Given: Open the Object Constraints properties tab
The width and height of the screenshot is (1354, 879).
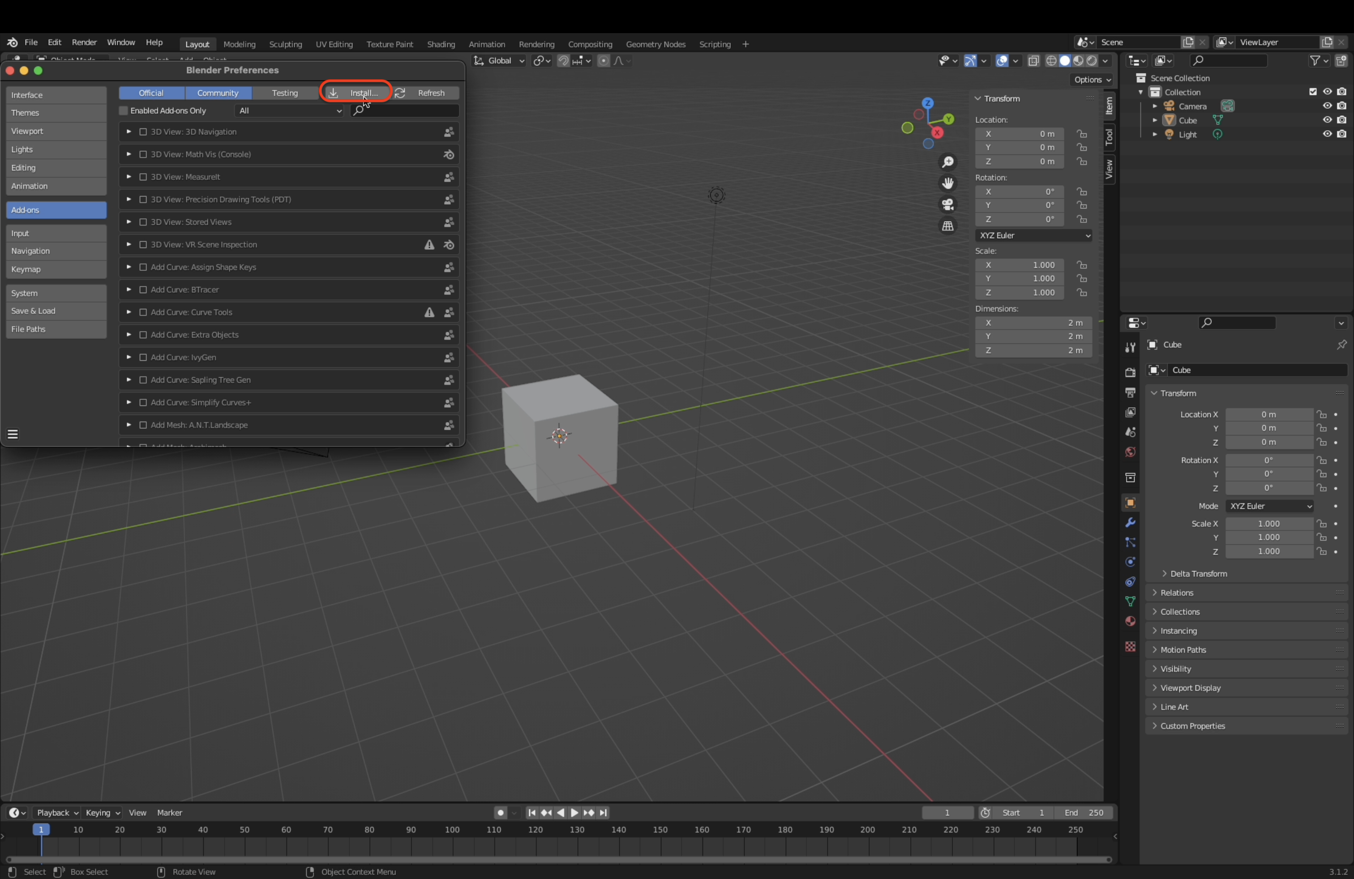Looking at the screenshot, I should tap(1131, 582).
